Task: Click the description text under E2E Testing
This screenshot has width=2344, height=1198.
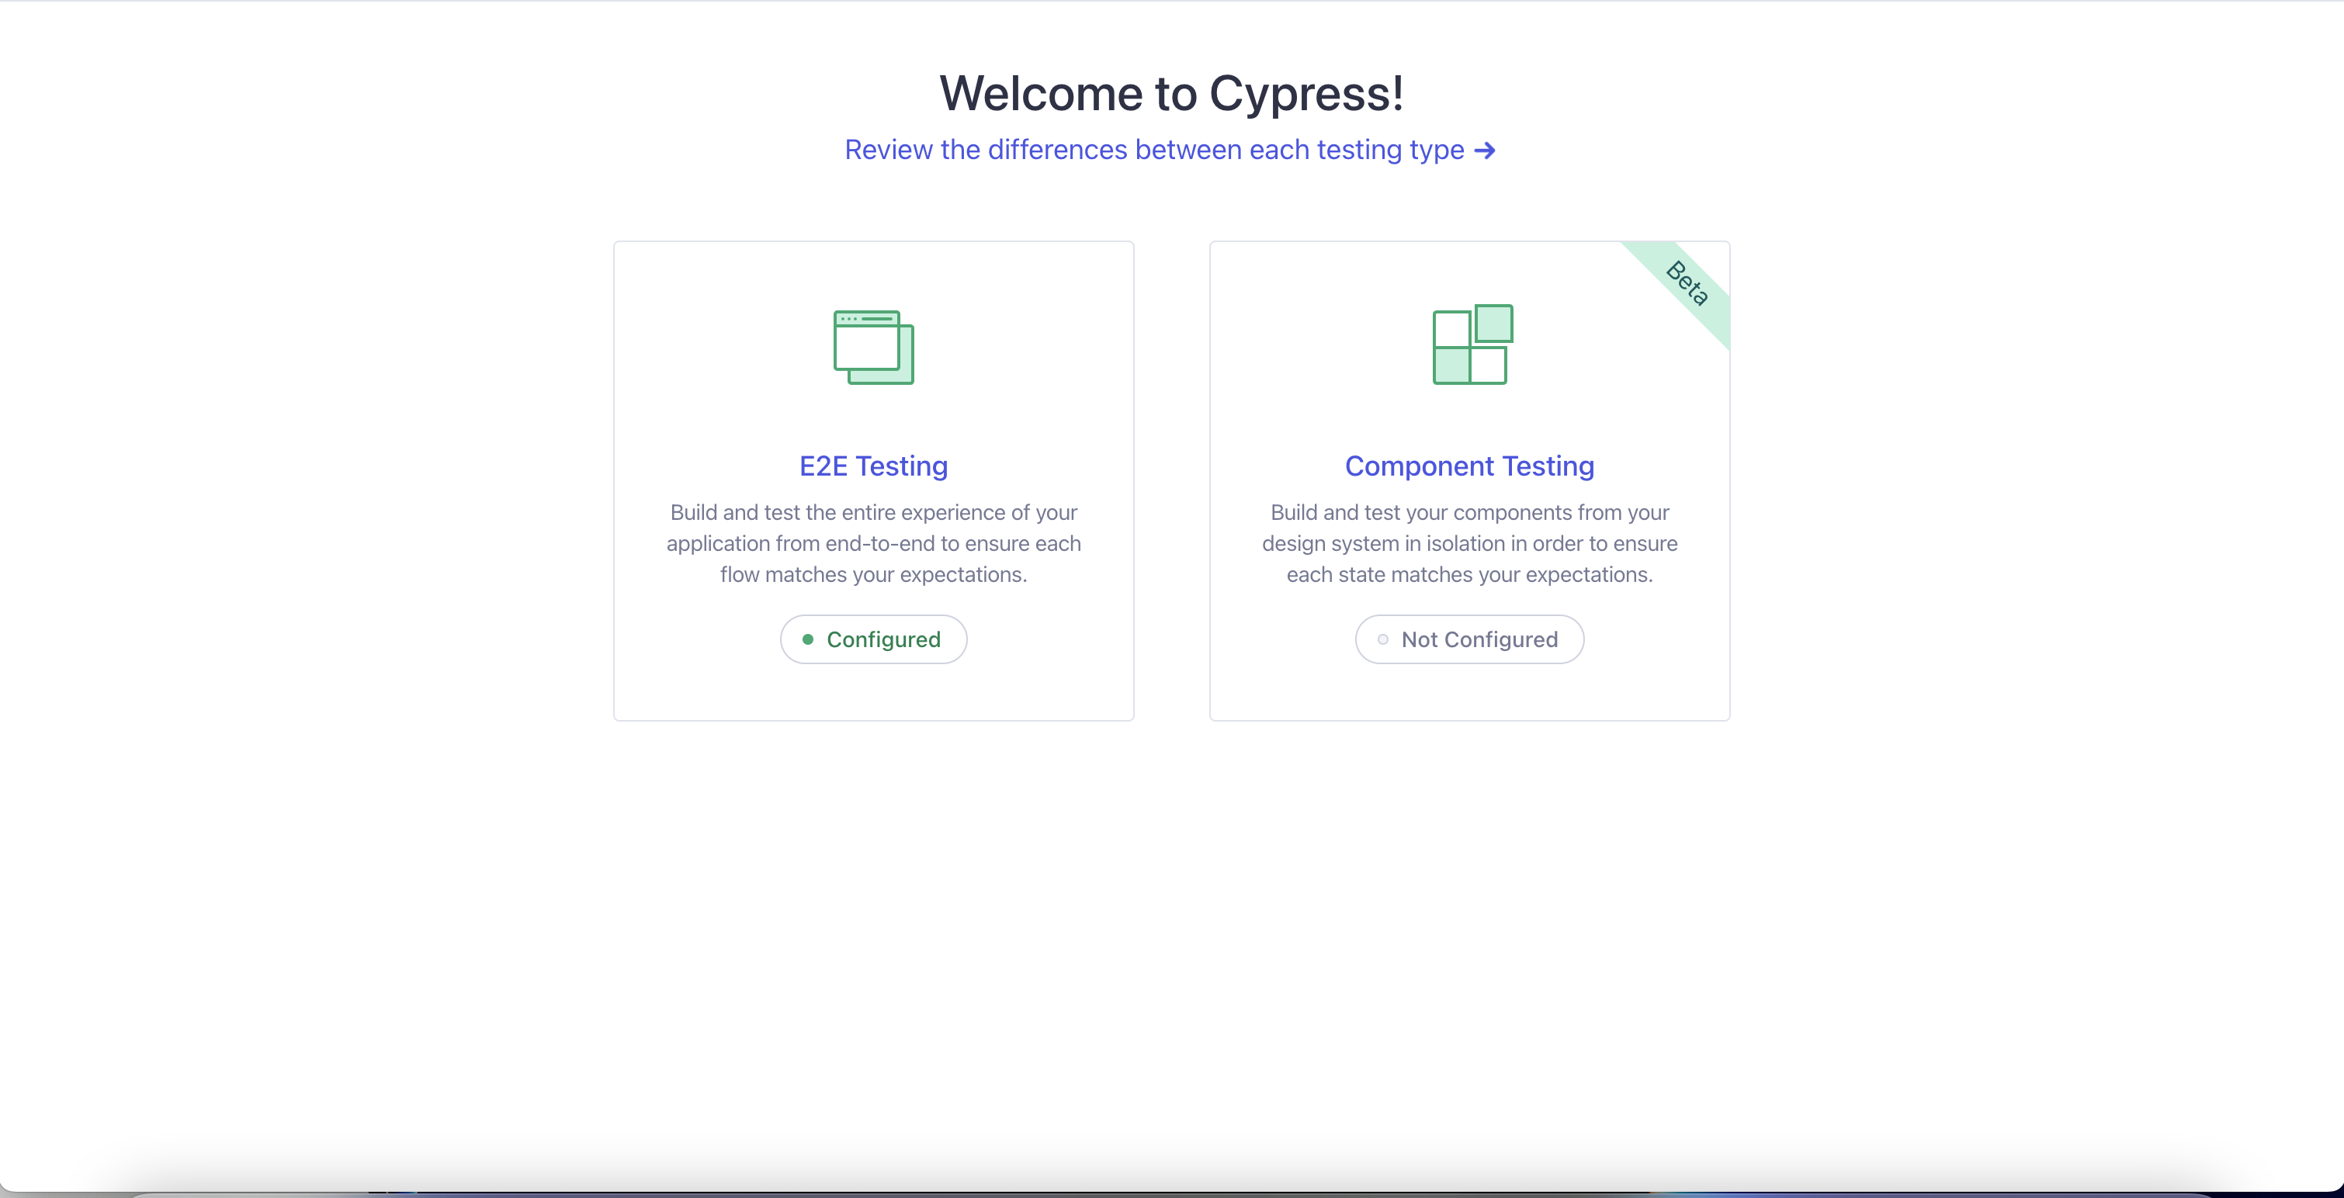Action: click(x=872, y=543)
